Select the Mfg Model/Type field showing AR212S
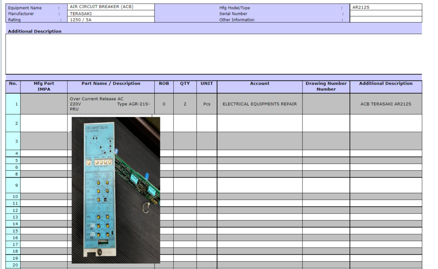The height and width of the screenshot is (269, 438). [x=385, y=7]
